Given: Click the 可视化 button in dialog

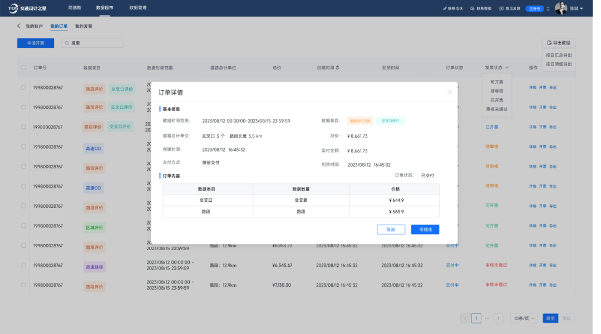Looking at the screenshot, I should point(425,230).
